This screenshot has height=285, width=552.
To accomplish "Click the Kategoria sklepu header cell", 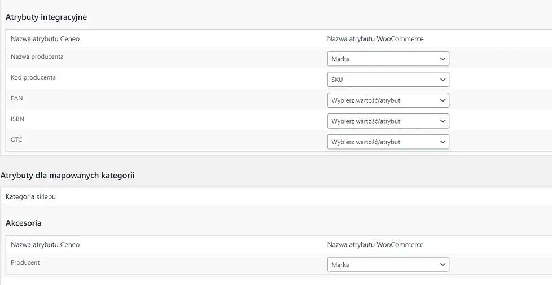I will [x=30, y=197].
